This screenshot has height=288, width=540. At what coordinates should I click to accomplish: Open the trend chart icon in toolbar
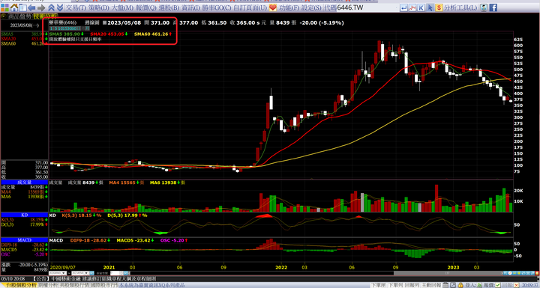[x=412, y=7]
